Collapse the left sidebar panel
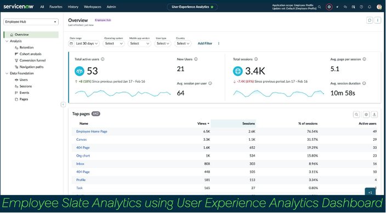This screenshot has height=213, width=386. click(x=63, y=105)
